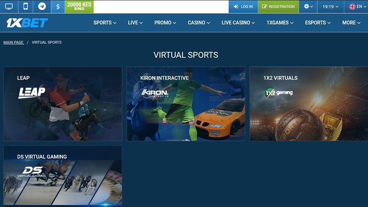Expand the SPORTS menu

[x=105, y=23]
